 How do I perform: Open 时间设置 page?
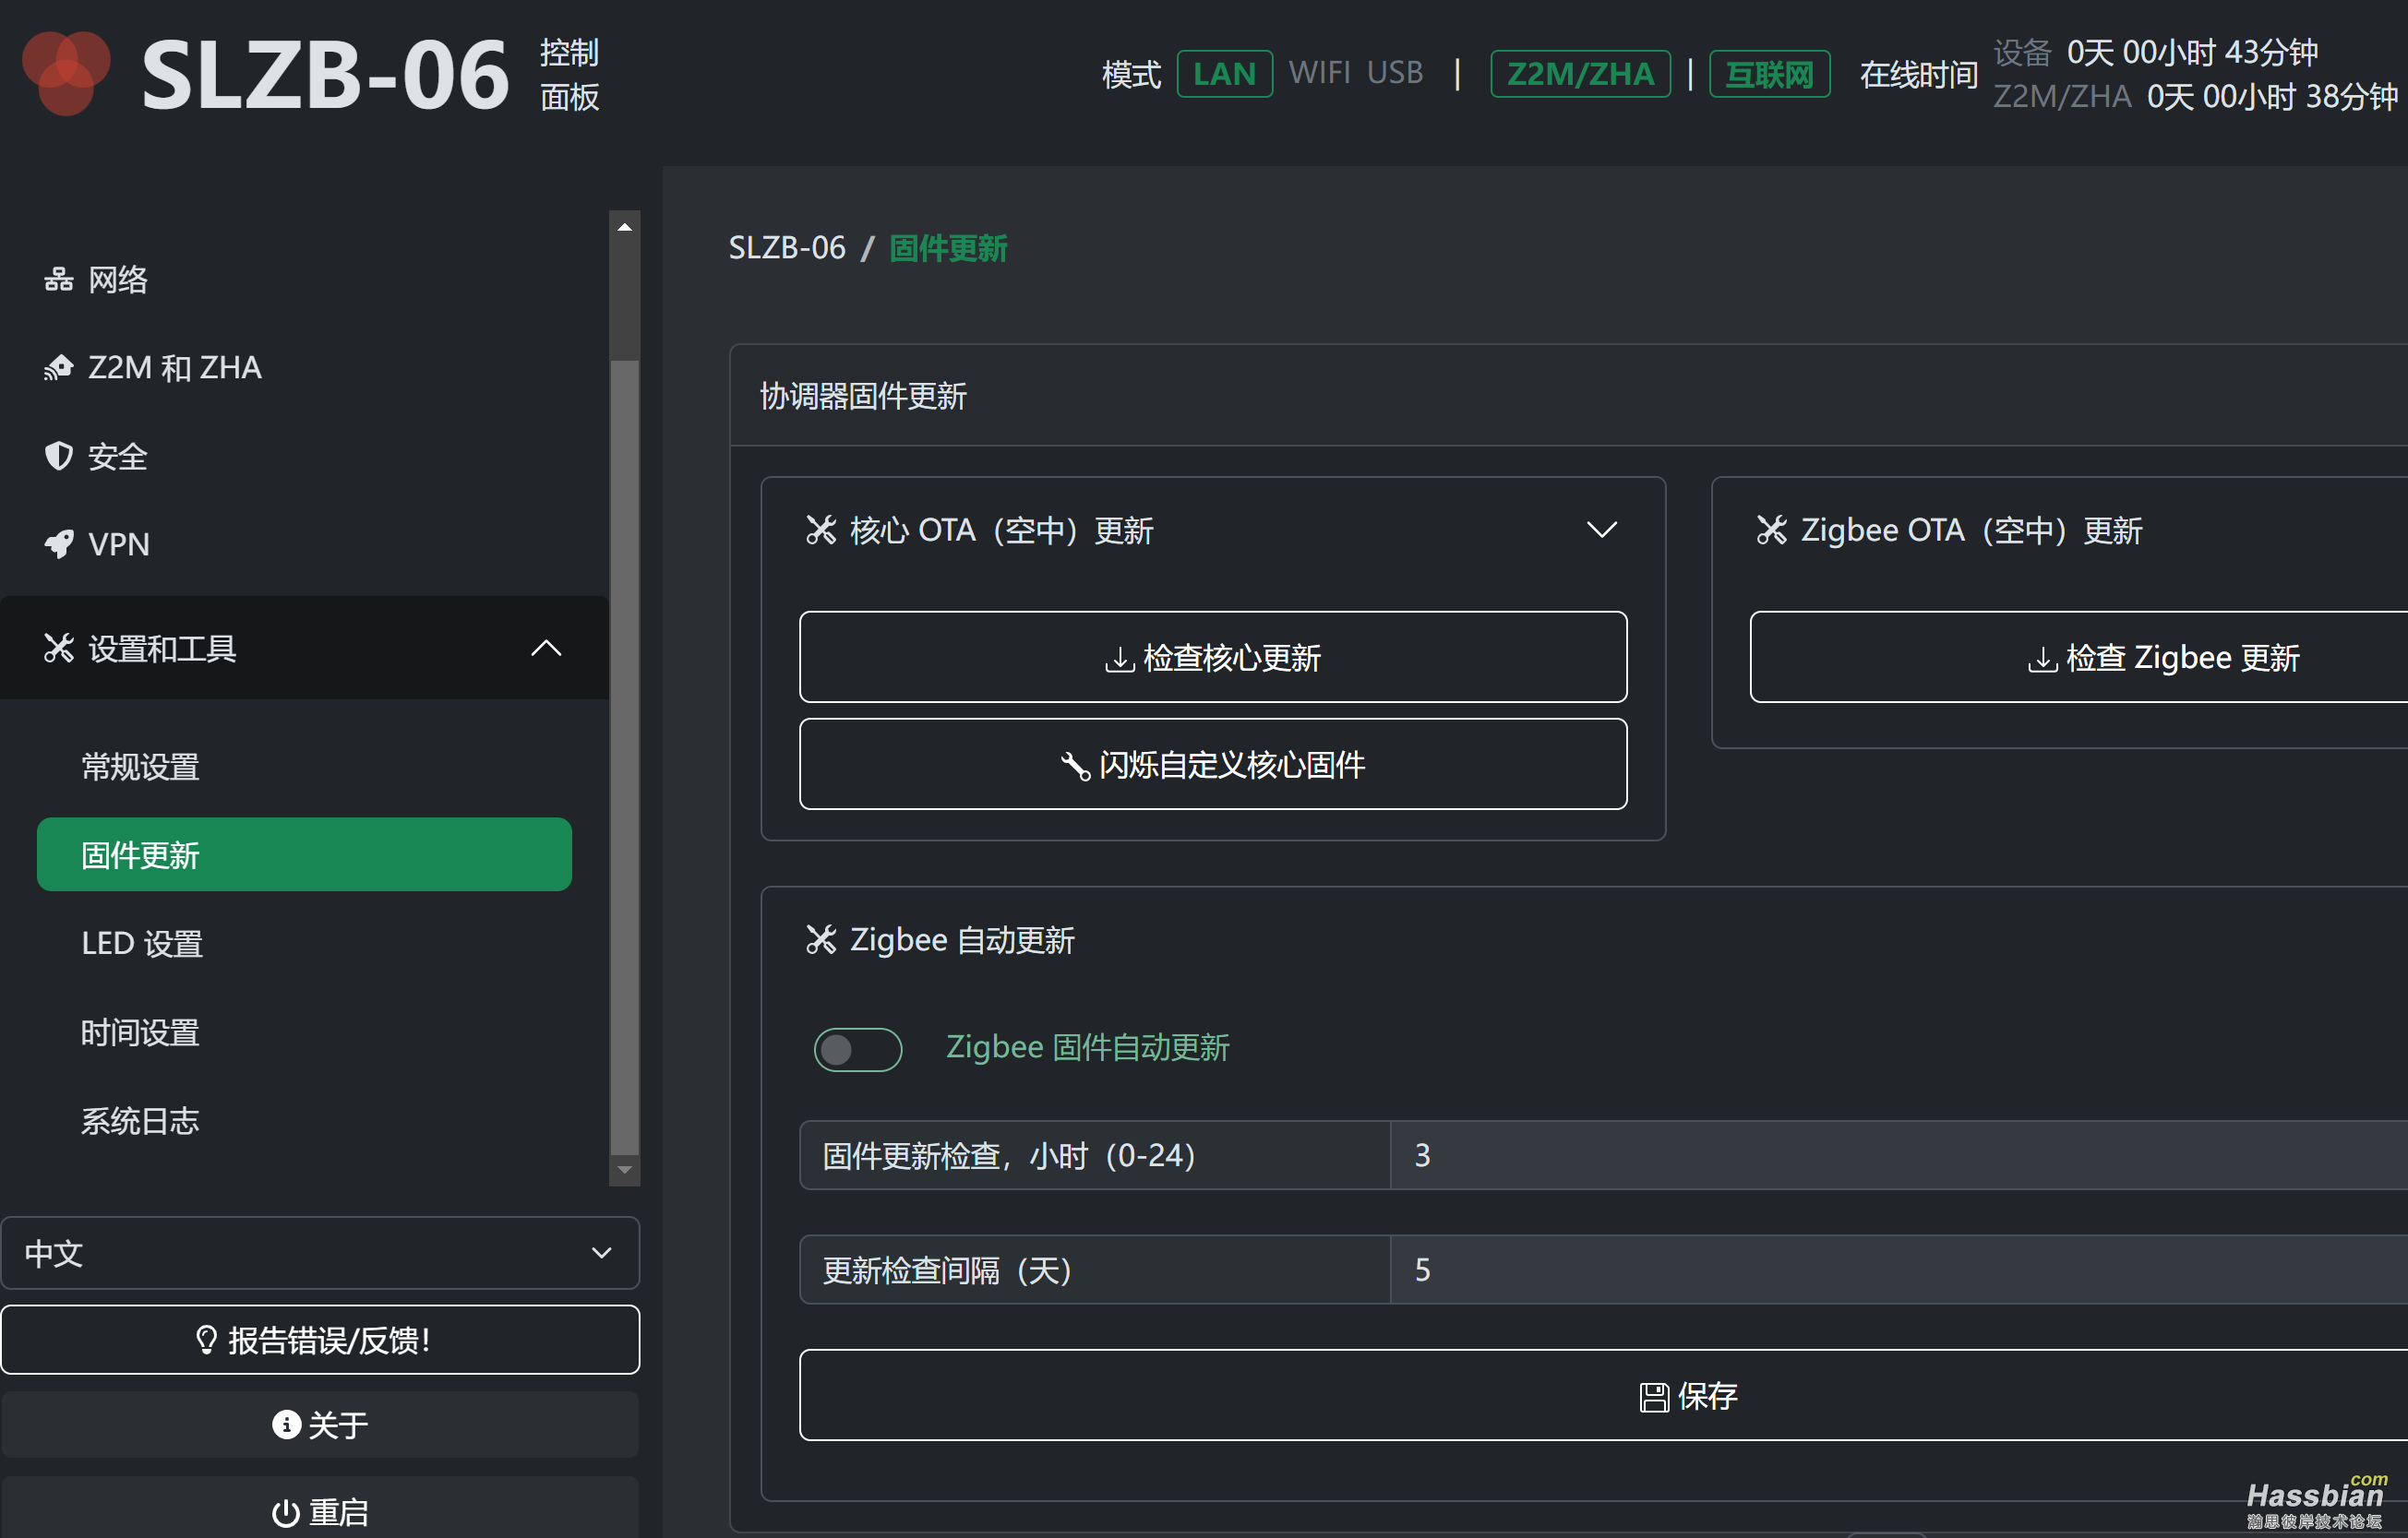(140, 1032)
